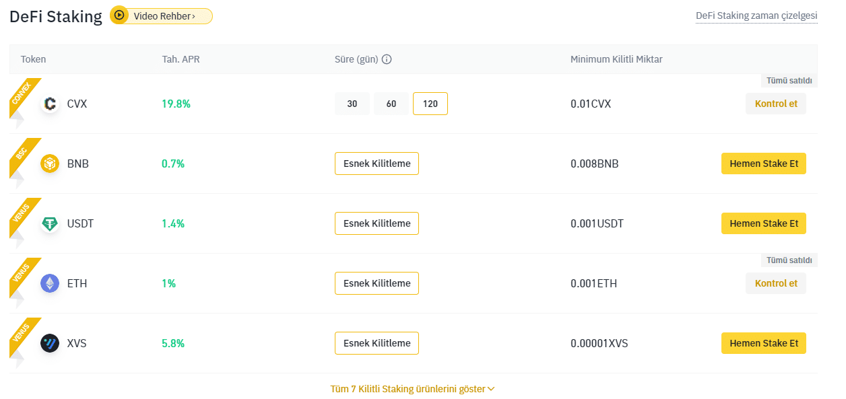Click Kontrol et for ETH
The width and height of the screenshot is (846, 399).
pos(776,283)
